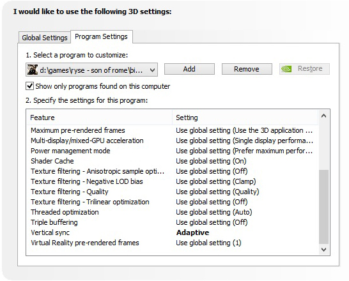The height and width of the screenshot is (281, 349).
Task: Click the scroll up arrow in settings list
Action: pos(323,116)
